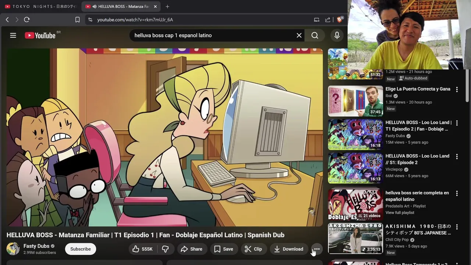The image size is (471, 265).
Task: Clear the search query with X
Action: point(299,35)
